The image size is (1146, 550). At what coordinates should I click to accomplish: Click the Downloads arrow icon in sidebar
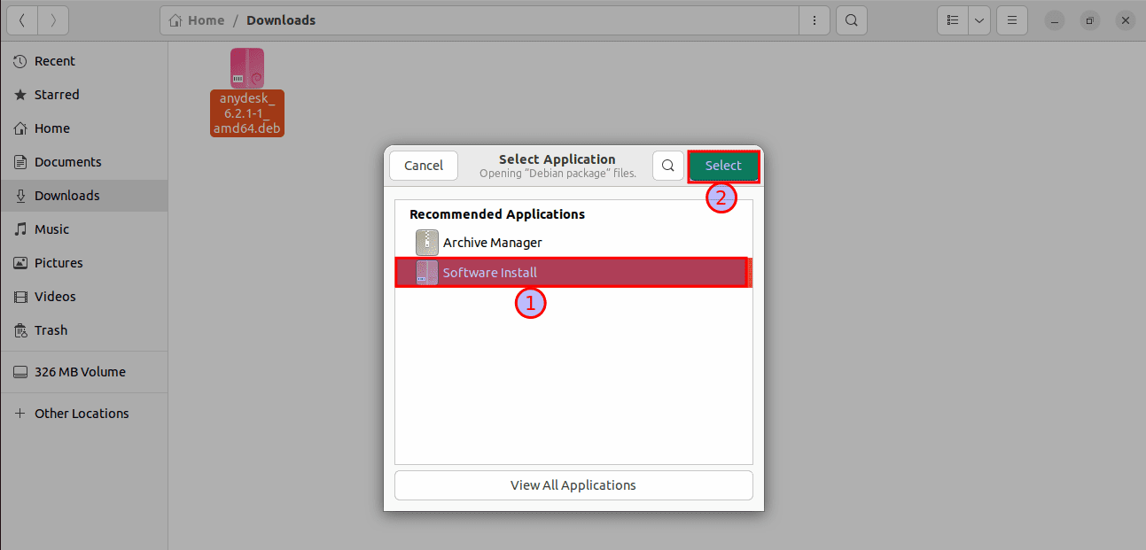coord(20,196)
